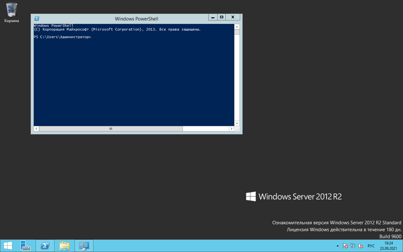Screen dimensions: 403x252
Task: Click the scroll-up arrow of console scrollbar
Action: (237, 27)
